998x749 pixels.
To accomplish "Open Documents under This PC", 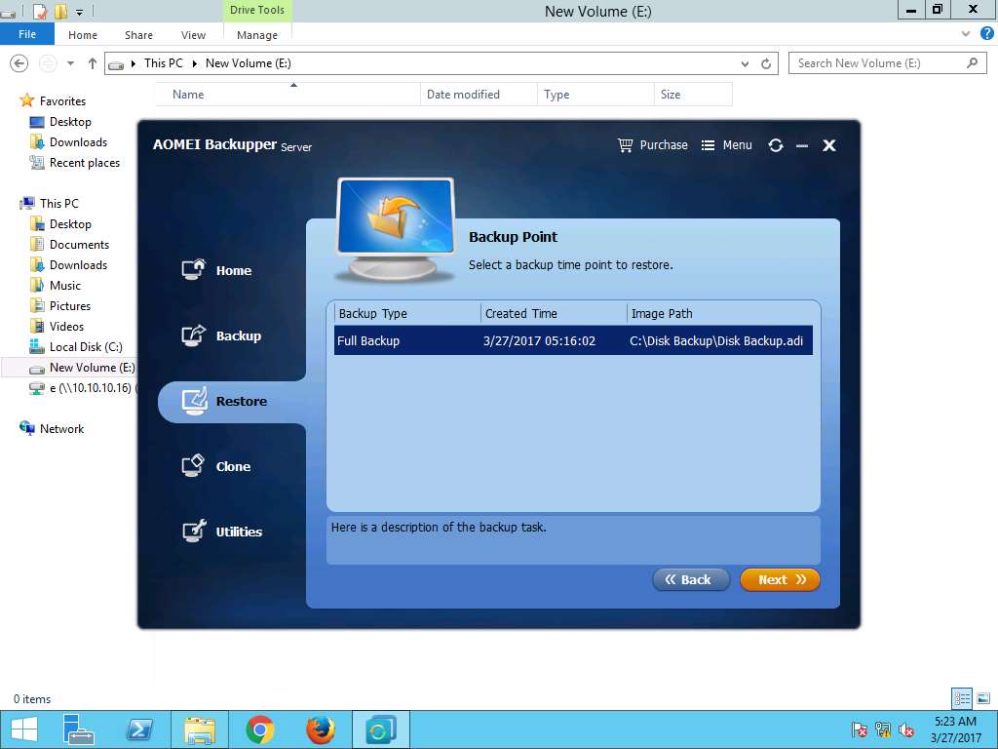I will (70, 245).
